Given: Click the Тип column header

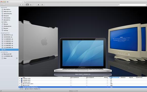Looking at the screenshot, I should coord(114,77).
